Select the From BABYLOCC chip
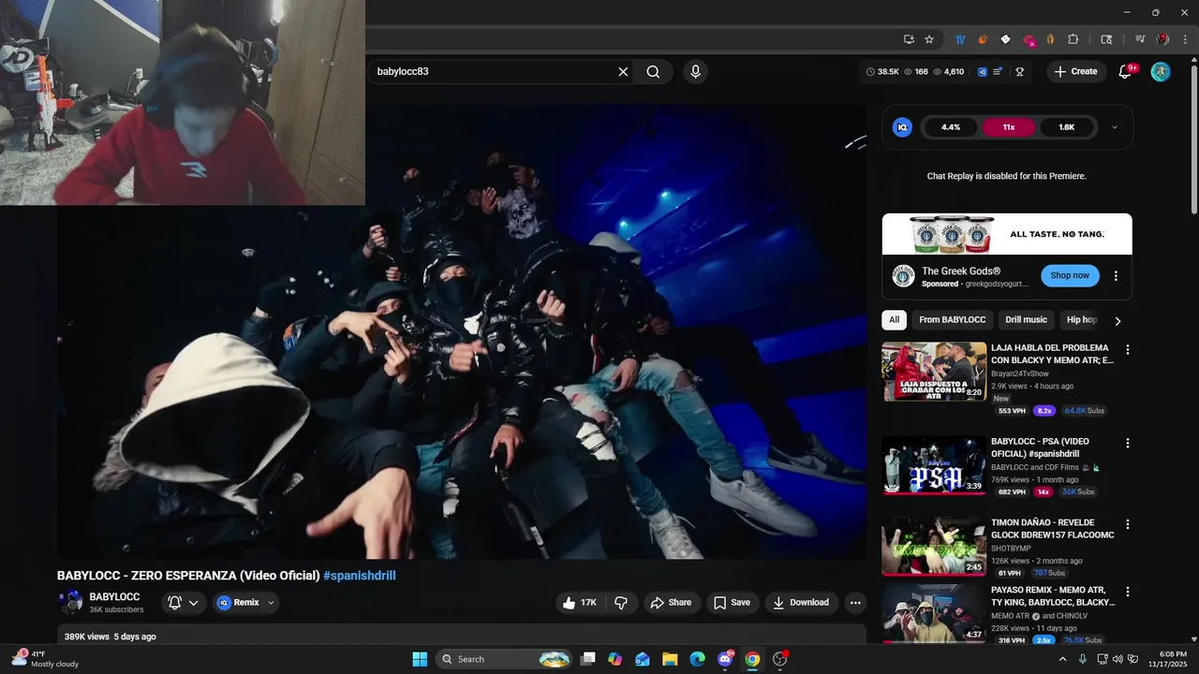The height and width of the screenshot is (674, 1199). click(952, 320)
